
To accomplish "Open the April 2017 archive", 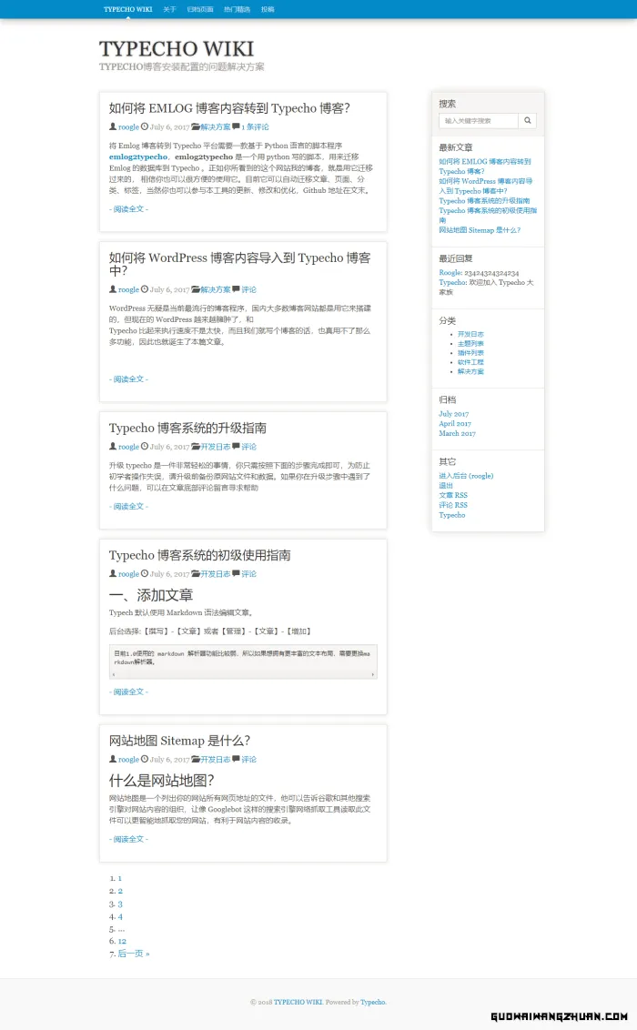I will click(455, 424).
